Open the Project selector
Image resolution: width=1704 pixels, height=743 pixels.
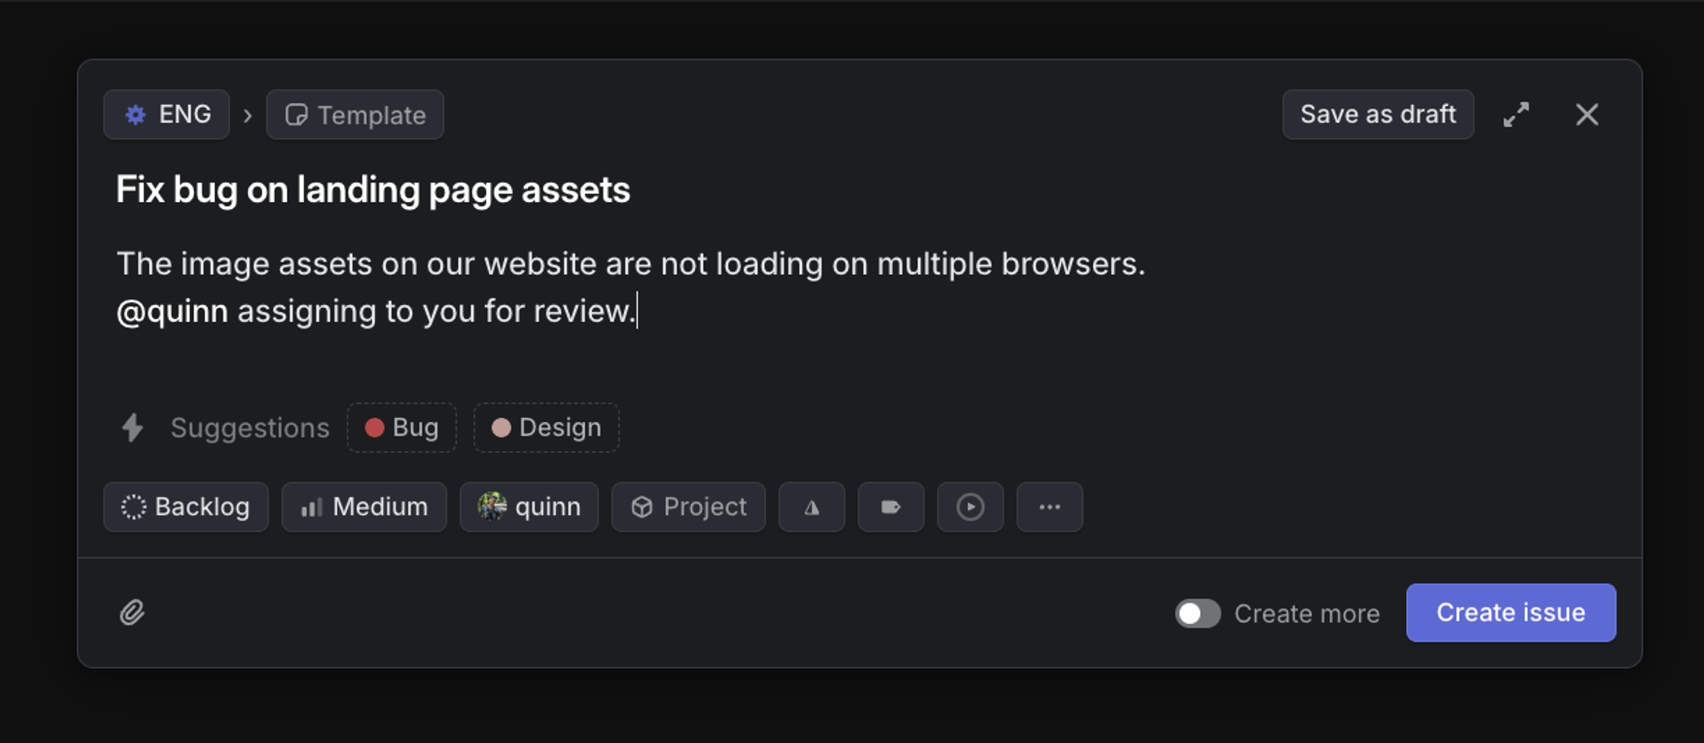pyautogui.click(x=688, y=508)
